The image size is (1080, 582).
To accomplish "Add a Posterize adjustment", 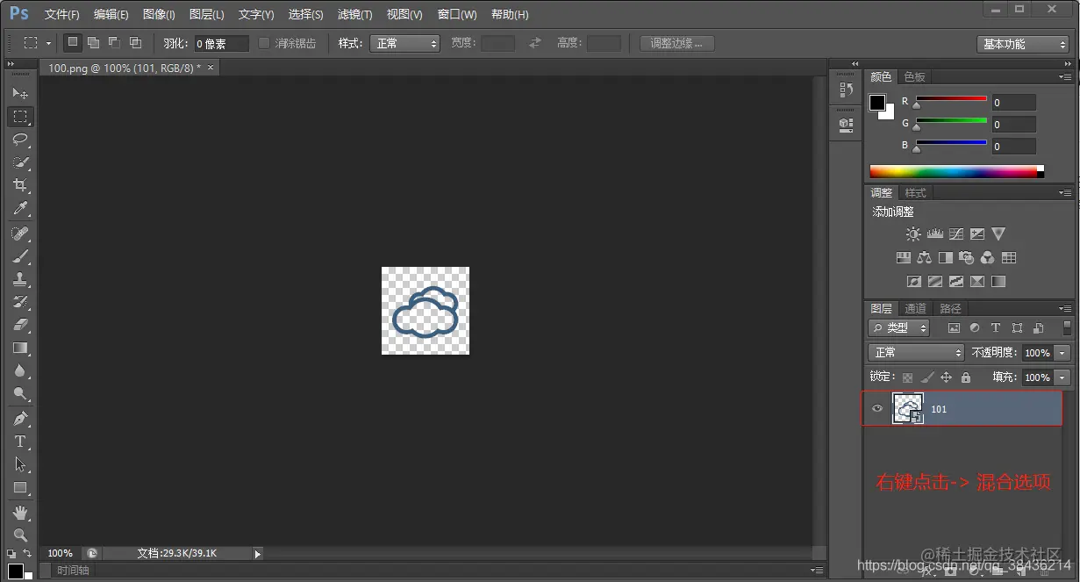I will click(935, 282).
